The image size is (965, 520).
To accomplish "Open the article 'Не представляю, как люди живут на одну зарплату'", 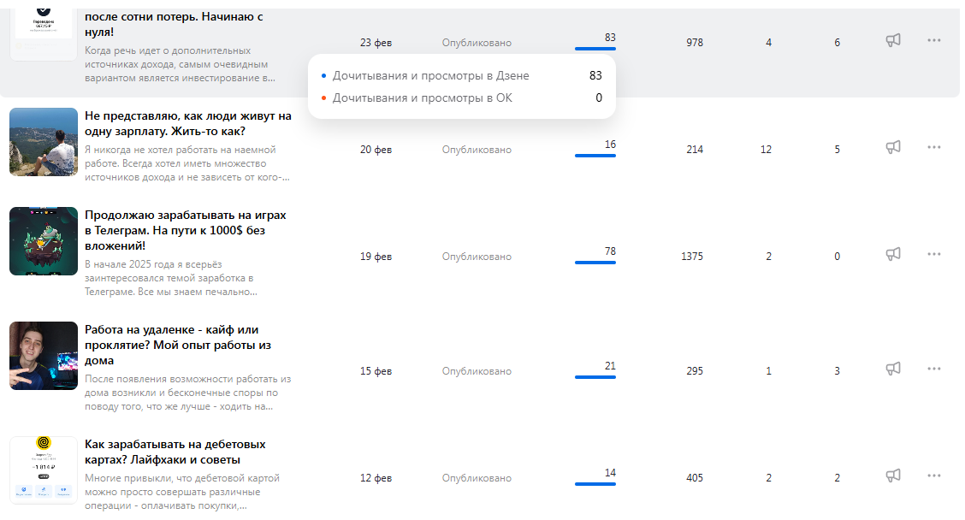I will 187,124.
